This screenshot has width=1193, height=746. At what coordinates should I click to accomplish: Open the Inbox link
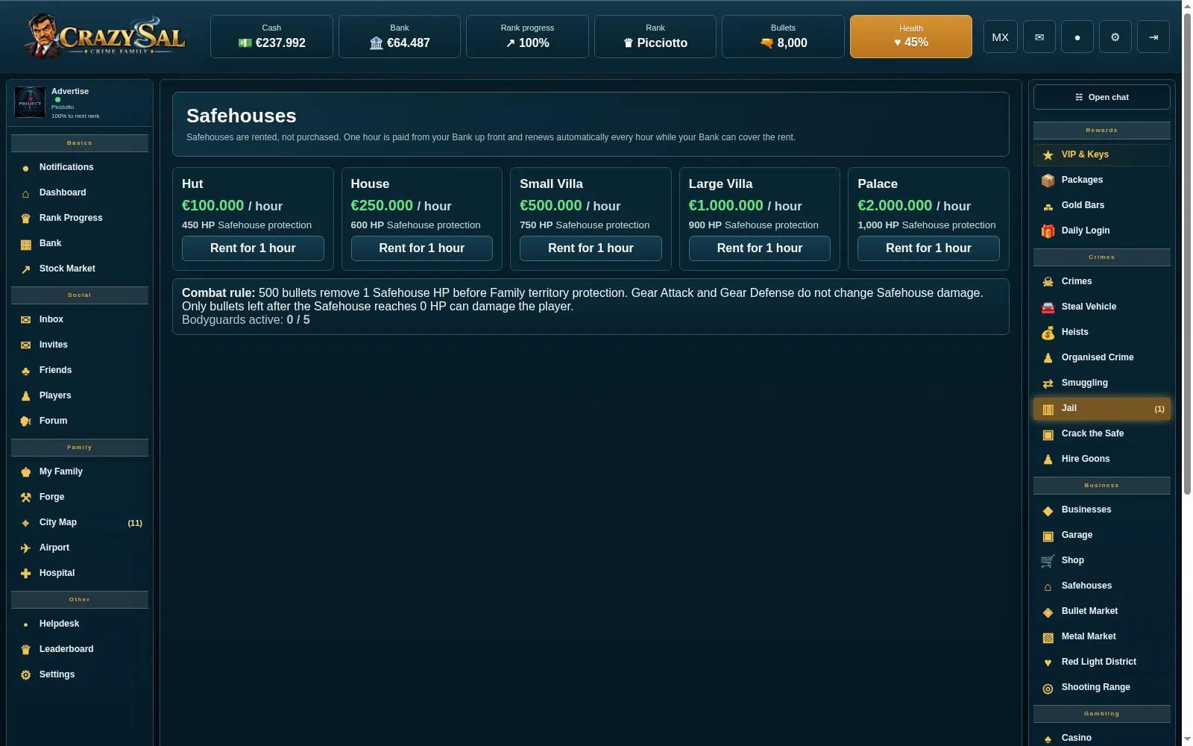coord(80,319)
